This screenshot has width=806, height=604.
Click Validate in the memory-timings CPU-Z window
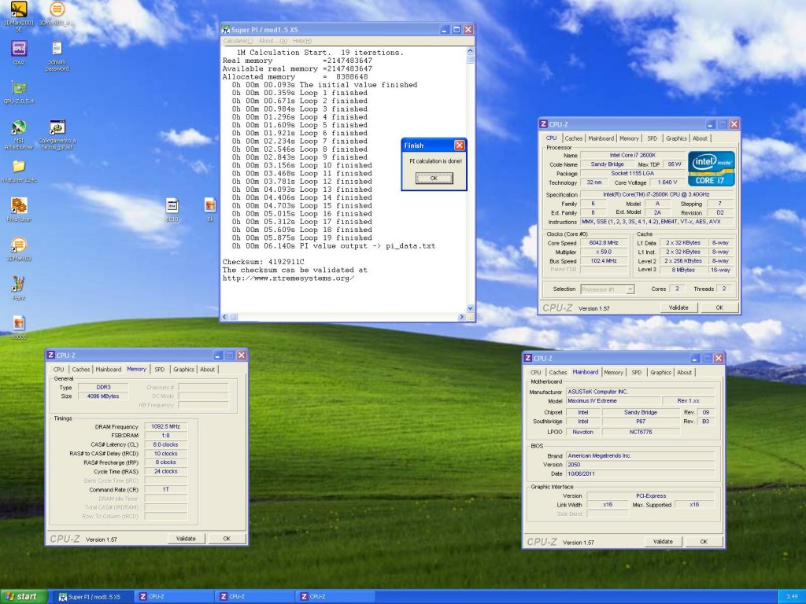point(186,539)
